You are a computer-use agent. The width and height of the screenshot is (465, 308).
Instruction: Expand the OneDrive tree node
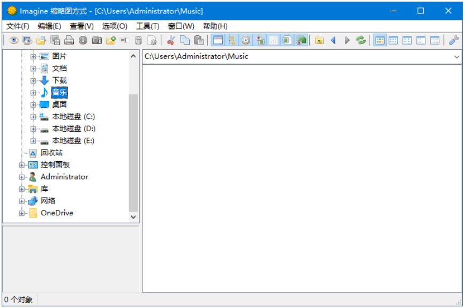[x=22, y=213]
